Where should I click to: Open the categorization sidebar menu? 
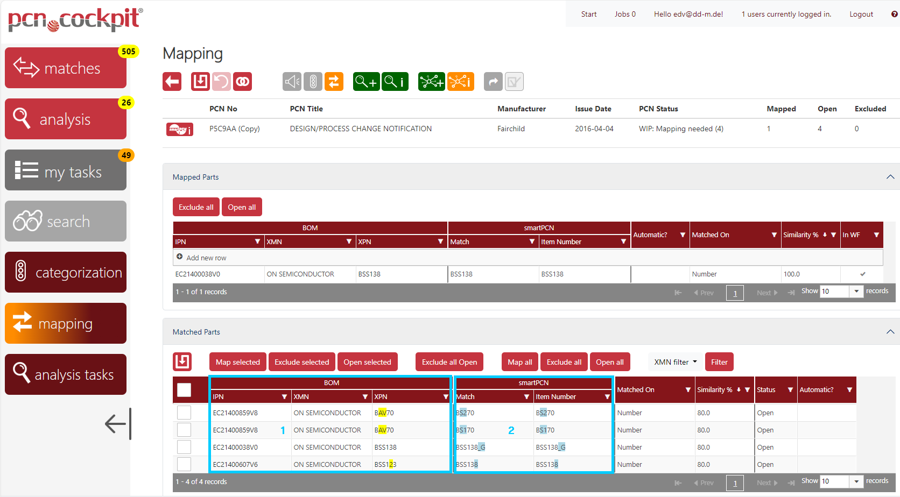coord(66,272)
